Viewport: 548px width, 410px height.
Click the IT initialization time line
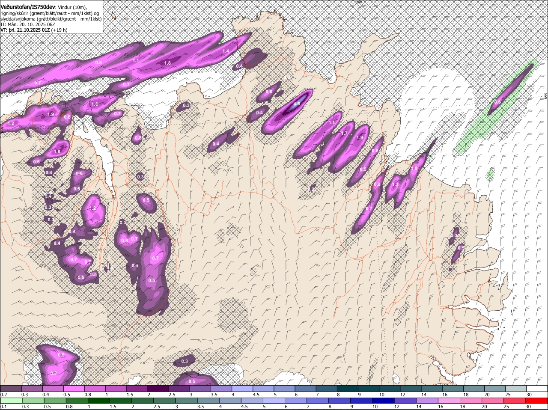[27, 24]
